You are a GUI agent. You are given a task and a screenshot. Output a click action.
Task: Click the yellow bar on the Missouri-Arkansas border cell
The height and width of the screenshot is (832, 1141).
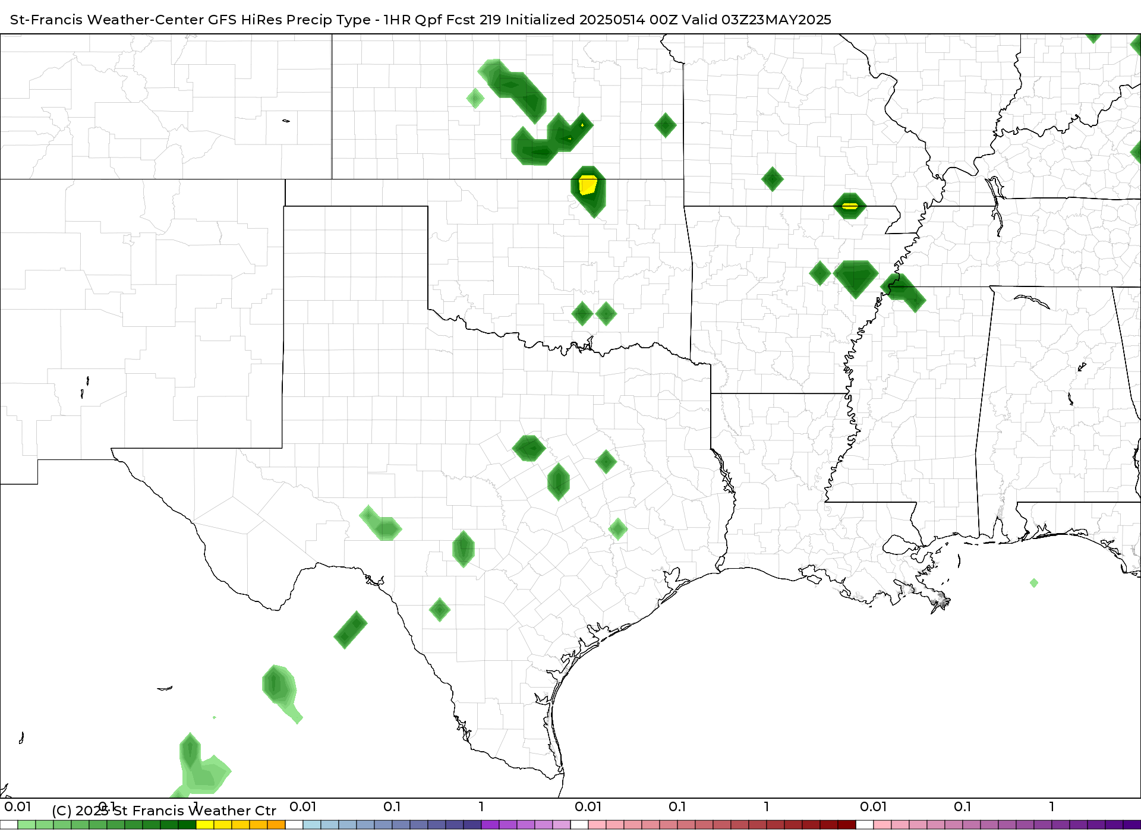(x=850, y=206)
